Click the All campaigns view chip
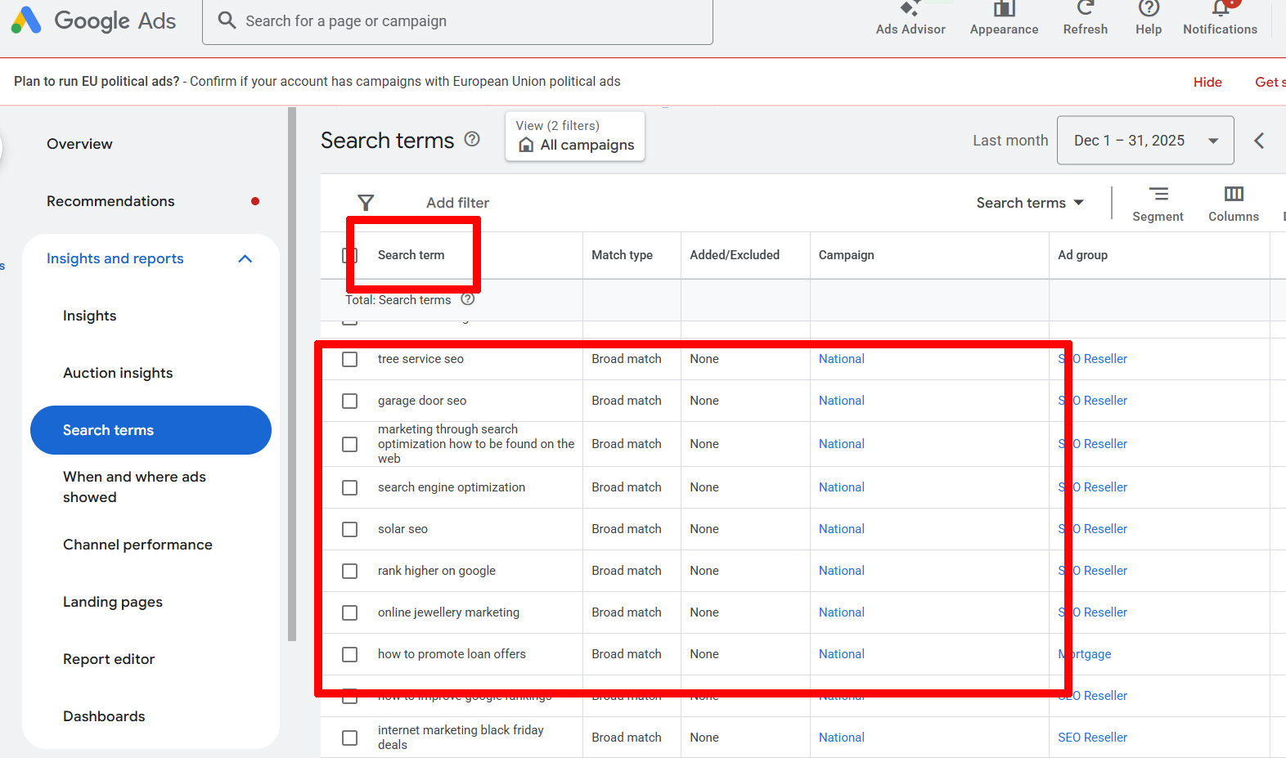The height and width of the screenshot is (758, 1286). [x=576, y=137]
